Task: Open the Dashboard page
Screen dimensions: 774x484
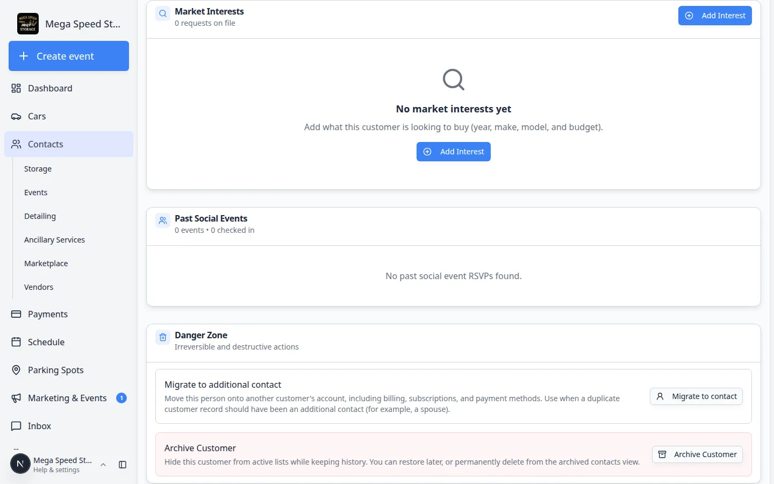Action: pos(69,88)
